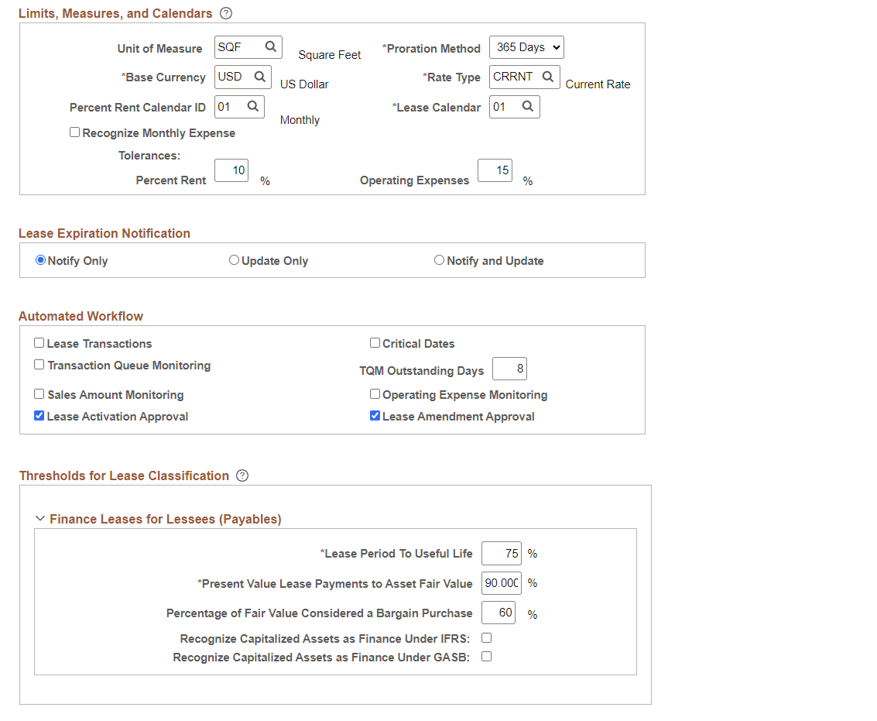Image resolution: width=877 pixels, height=721 pixels.
Task: Enable Operating Expense Monitoring
Action: [x=375, y=393]
